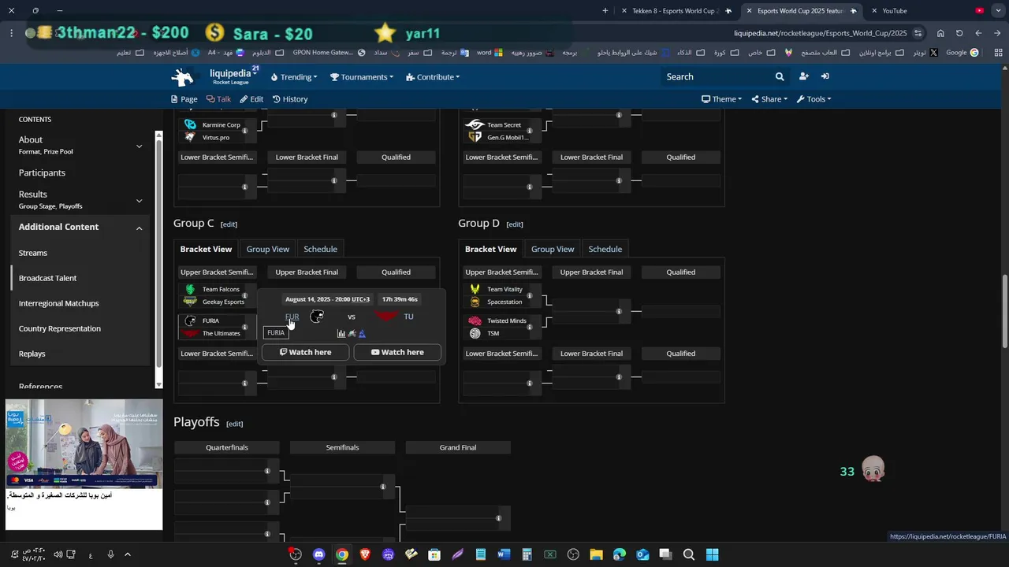The height and width of the screenshot is (567, 1009).
Task: Open the create account icon
Action: point(803,76)
